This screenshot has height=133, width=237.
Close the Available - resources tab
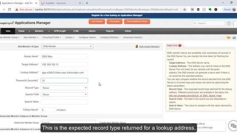coord(80,3)
